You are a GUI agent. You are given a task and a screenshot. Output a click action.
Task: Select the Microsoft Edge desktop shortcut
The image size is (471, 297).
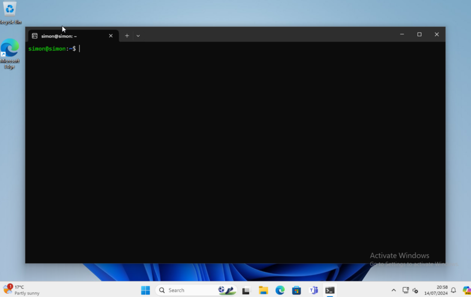click(x=9, y=54)
